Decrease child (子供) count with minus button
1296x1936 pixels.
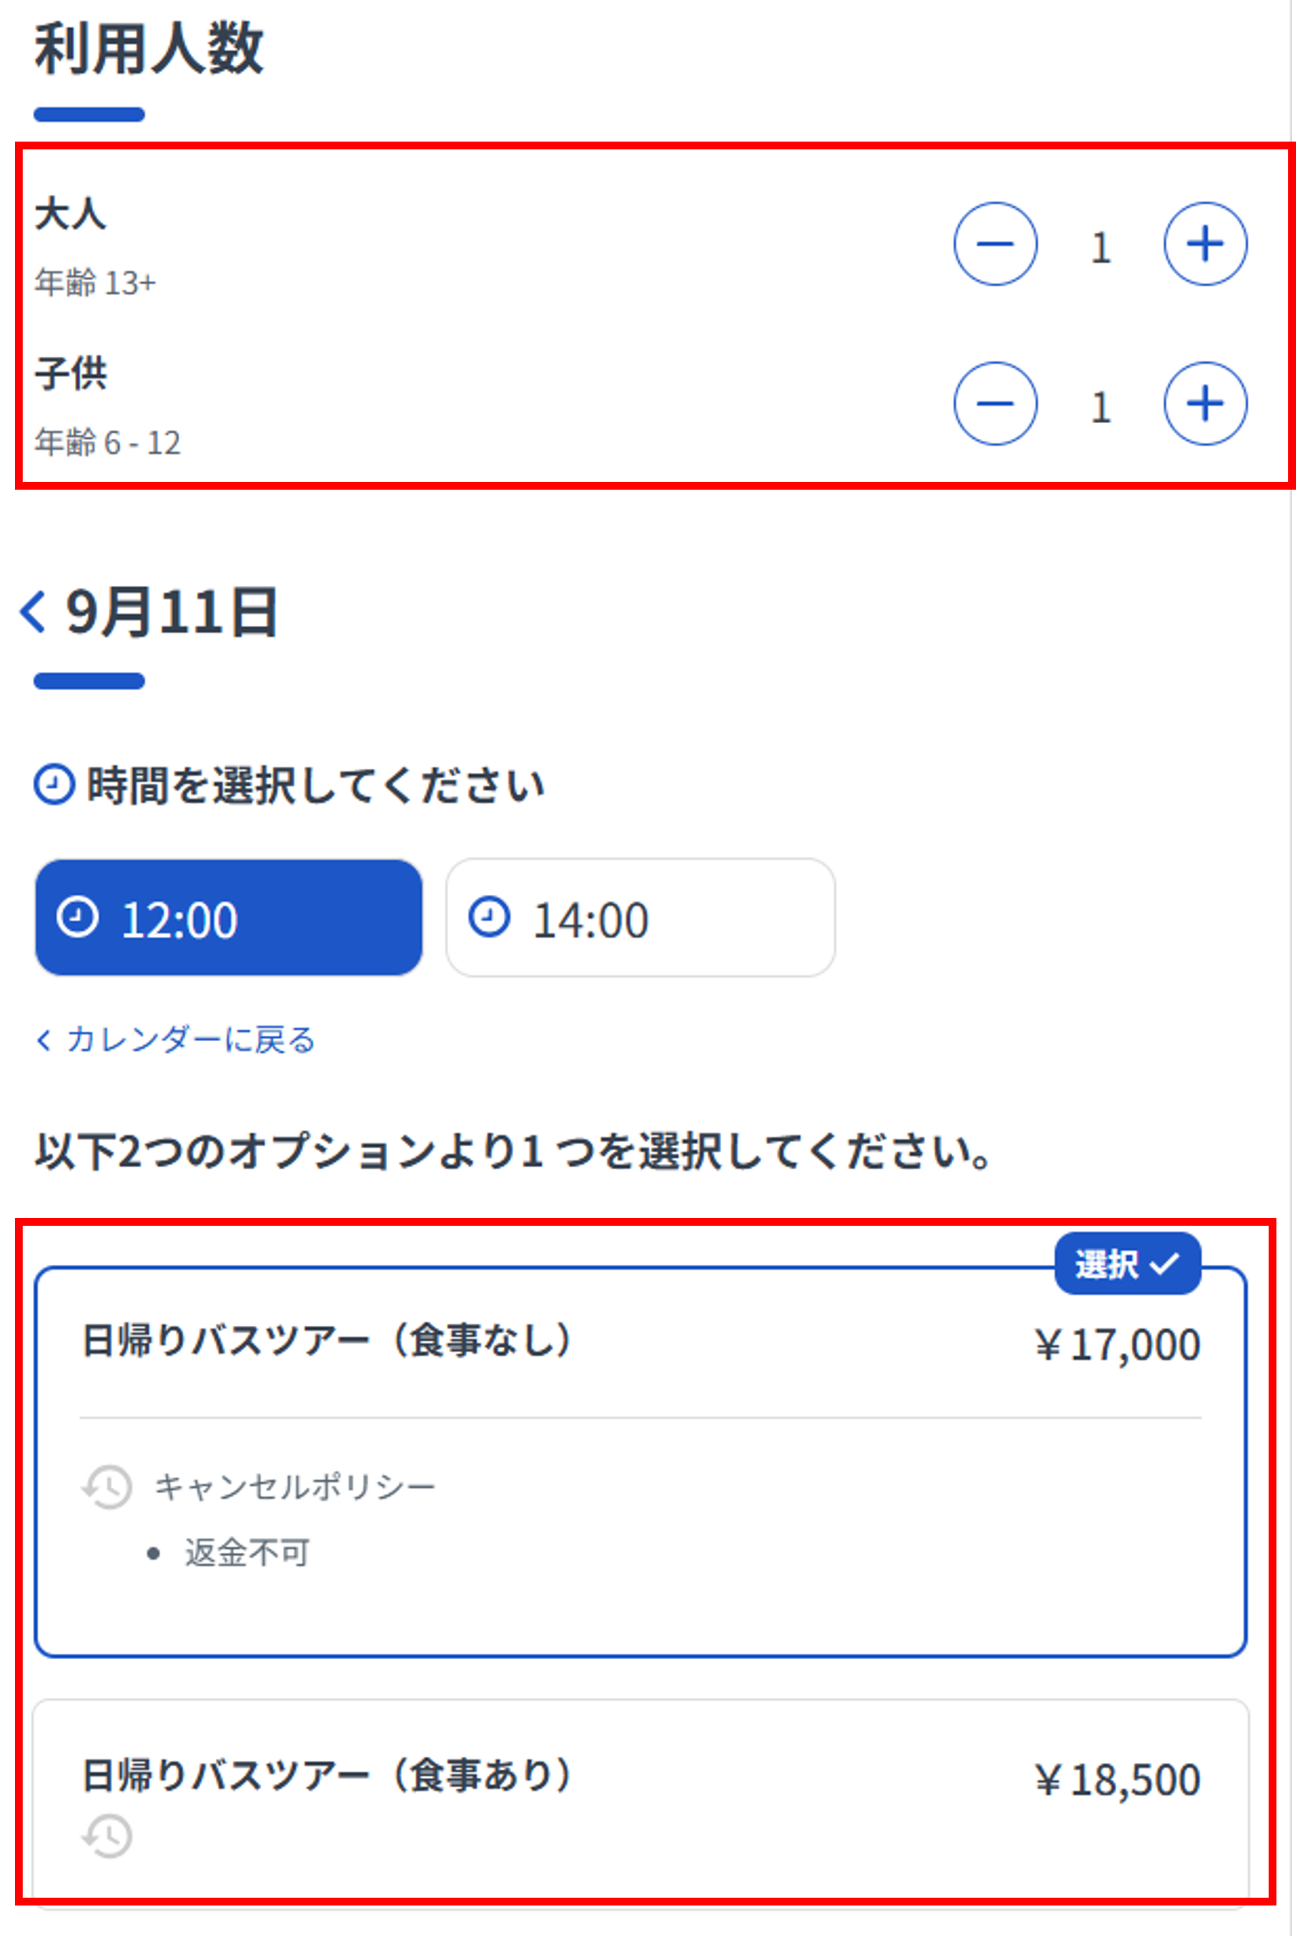click(x=995, y=404)
